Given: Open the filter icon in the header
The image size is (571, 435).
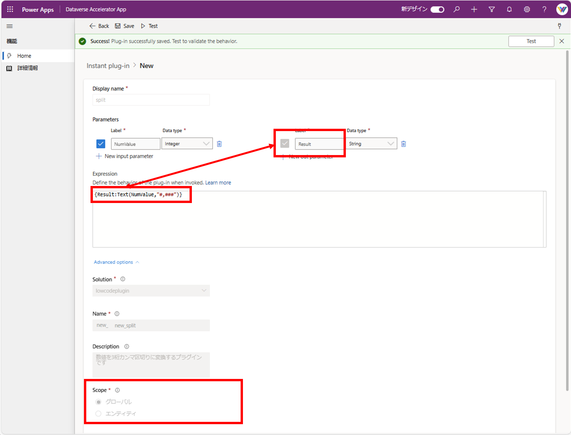Looking at the screenshot, I should [x=491, y=9].
